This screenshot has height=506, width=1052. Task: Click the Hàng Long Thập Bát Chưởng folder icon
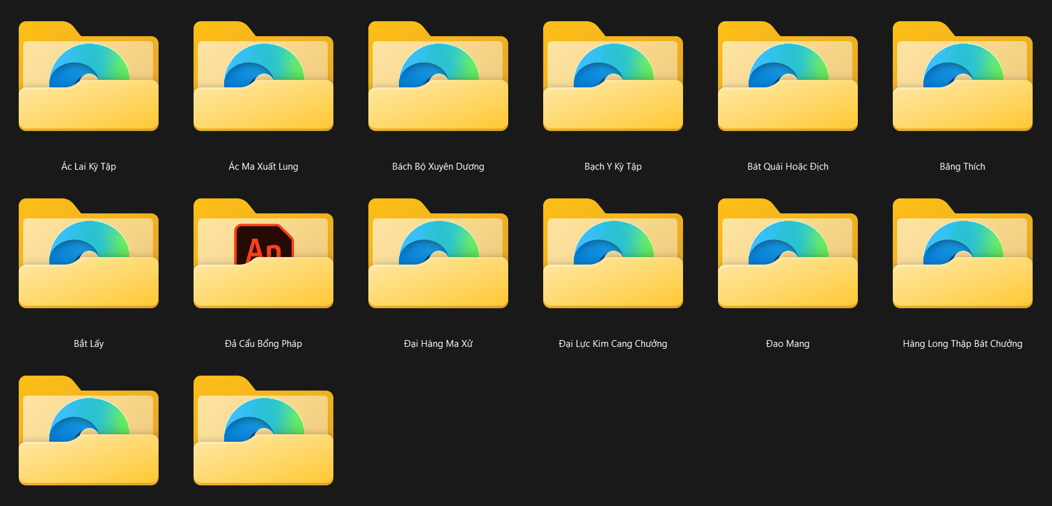click(x=963, y=254)
